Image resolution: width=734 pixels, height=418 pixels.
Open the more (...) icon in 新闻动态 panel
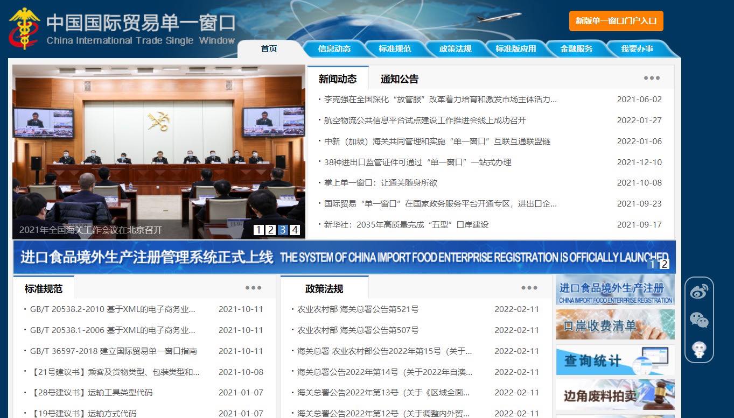[651, 78]
